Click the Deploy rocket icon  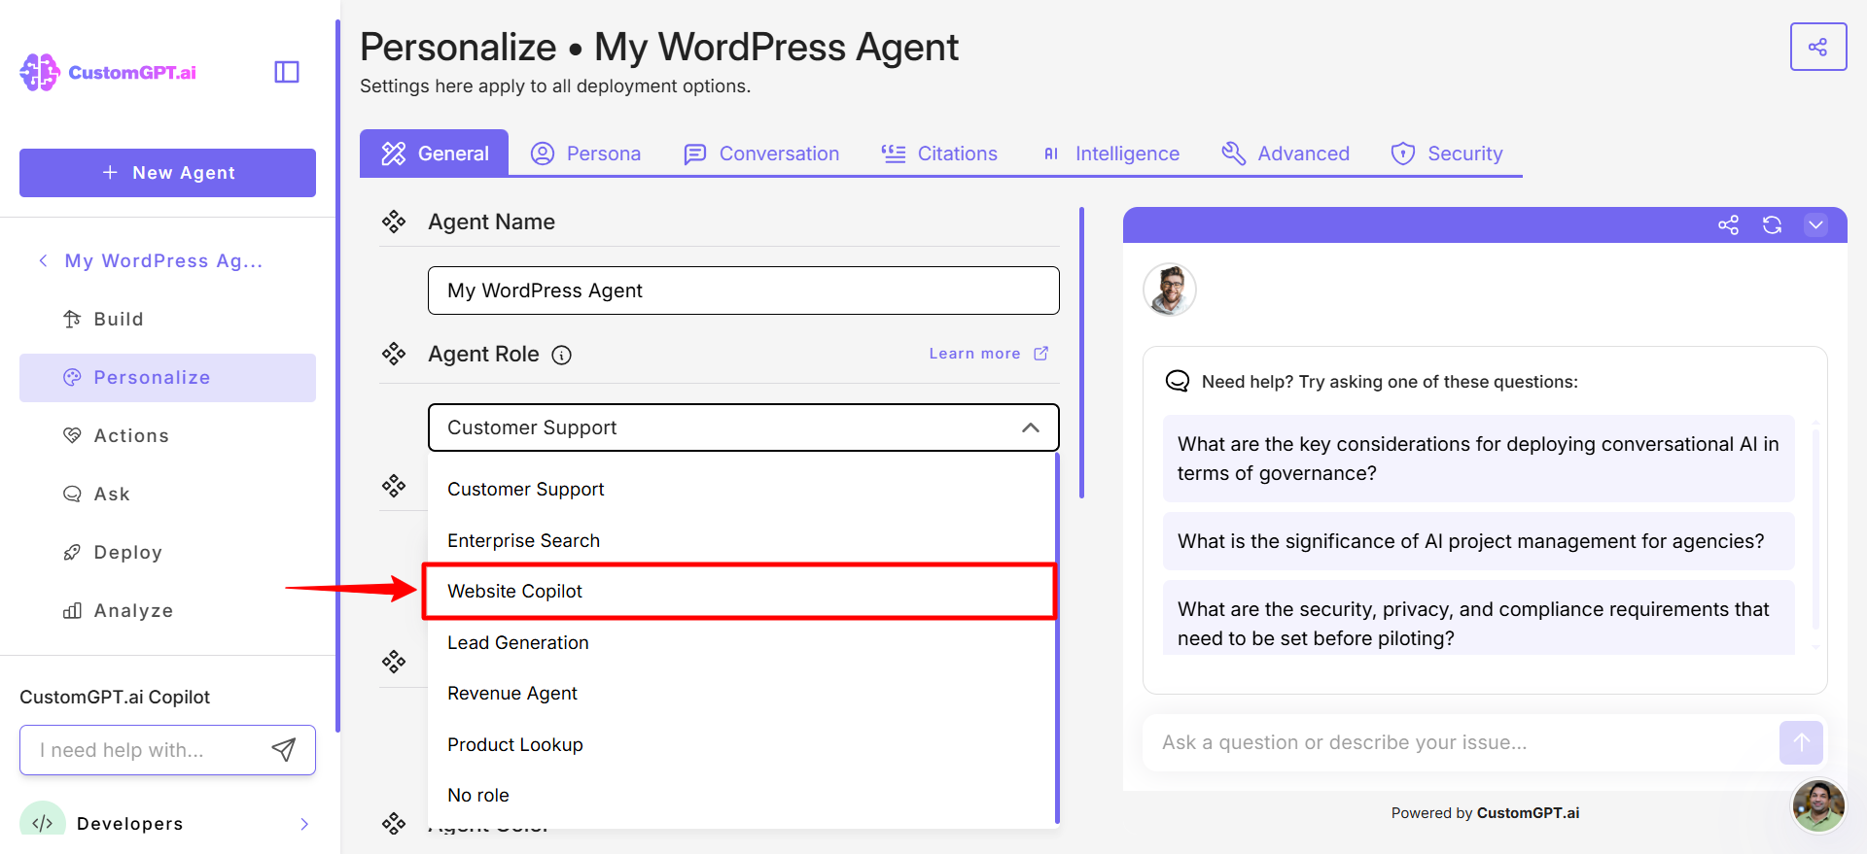pyautogui.click(x=72, y=553)
